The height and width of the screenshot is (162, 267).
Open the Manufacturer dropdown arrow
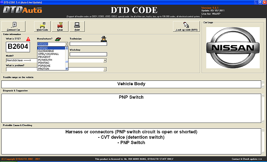[x=66, y=44]
